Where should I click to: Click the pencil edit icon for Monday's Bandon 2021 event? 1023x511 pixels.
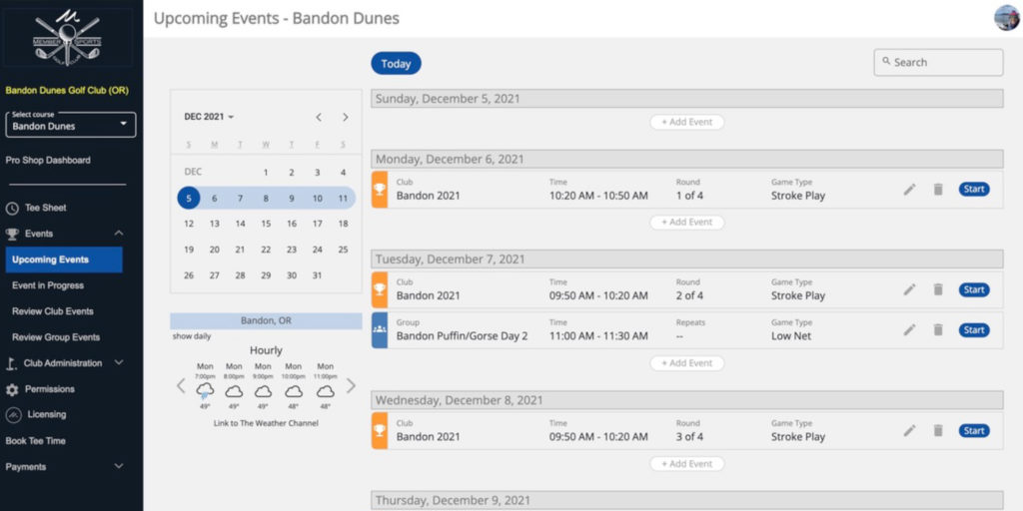coord(909,190)
